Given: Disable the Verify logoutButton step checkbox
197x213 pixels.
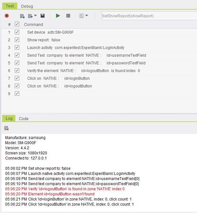Looking at the screenshot, I should [x=17, y=71].
